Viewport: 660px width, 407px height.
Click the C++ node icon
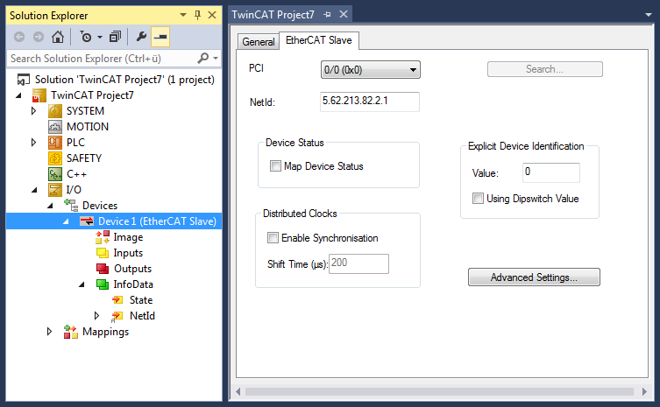click(x=55, y=174)
